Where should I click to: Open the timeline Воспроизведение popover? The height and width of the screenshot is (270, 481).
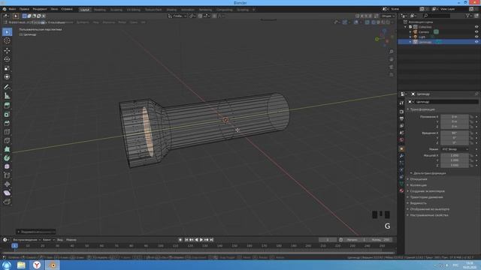pyautogui.click(x=26, y=240)
